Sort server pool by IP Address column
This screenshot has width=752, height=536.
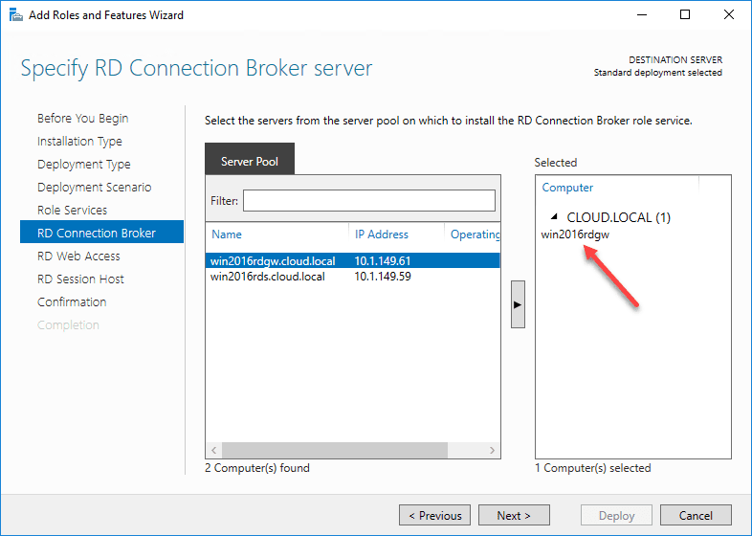[x=382, y=234]
